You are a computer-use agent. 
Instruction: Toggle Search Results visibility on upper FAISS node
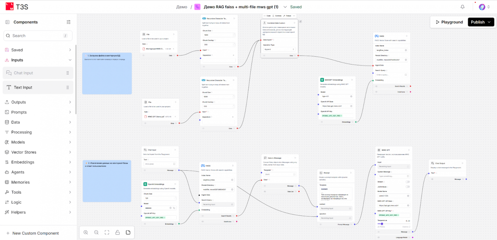pyautogui.click(x=376, y=86)
